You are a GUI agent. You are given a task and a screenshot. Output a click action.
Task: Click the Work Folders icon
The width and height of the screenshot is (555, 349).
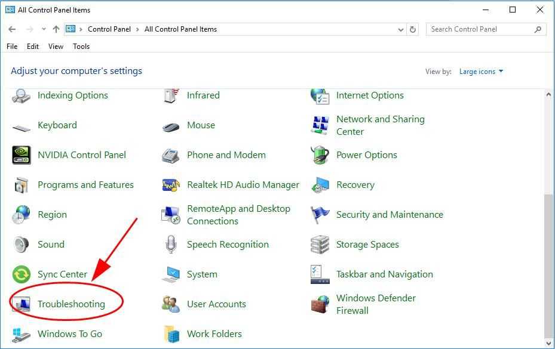coord(172,334)
